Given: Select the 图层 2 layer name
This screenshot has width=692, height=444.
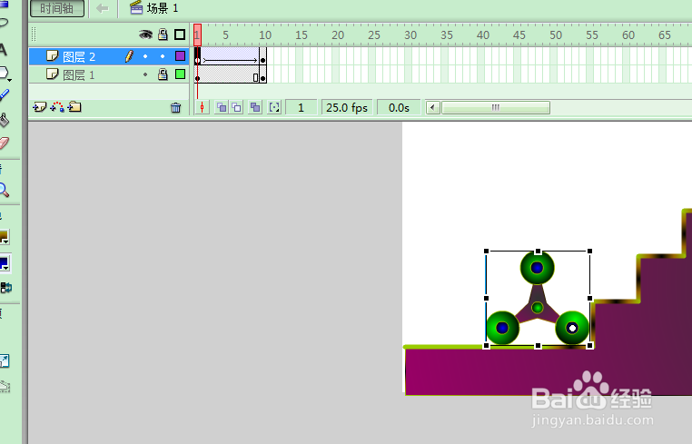Looking at the screenshot, I should [x=79, y=57].
